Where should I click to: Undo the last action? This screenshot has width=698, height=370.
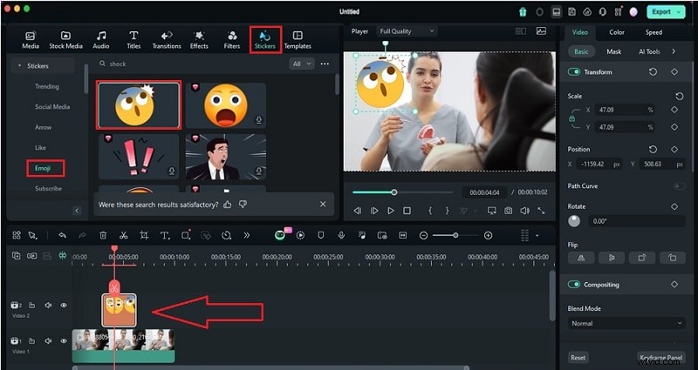(62, 236)
